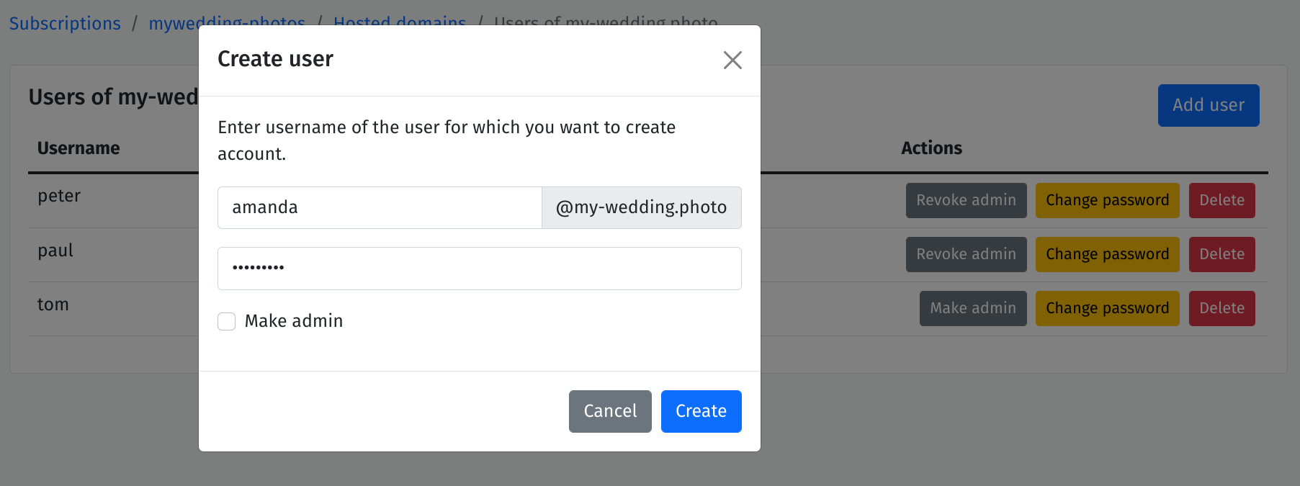Viewport: 1300px width, 486px height.
Task: Delete user paul
Action: [x=1221, y=254]
